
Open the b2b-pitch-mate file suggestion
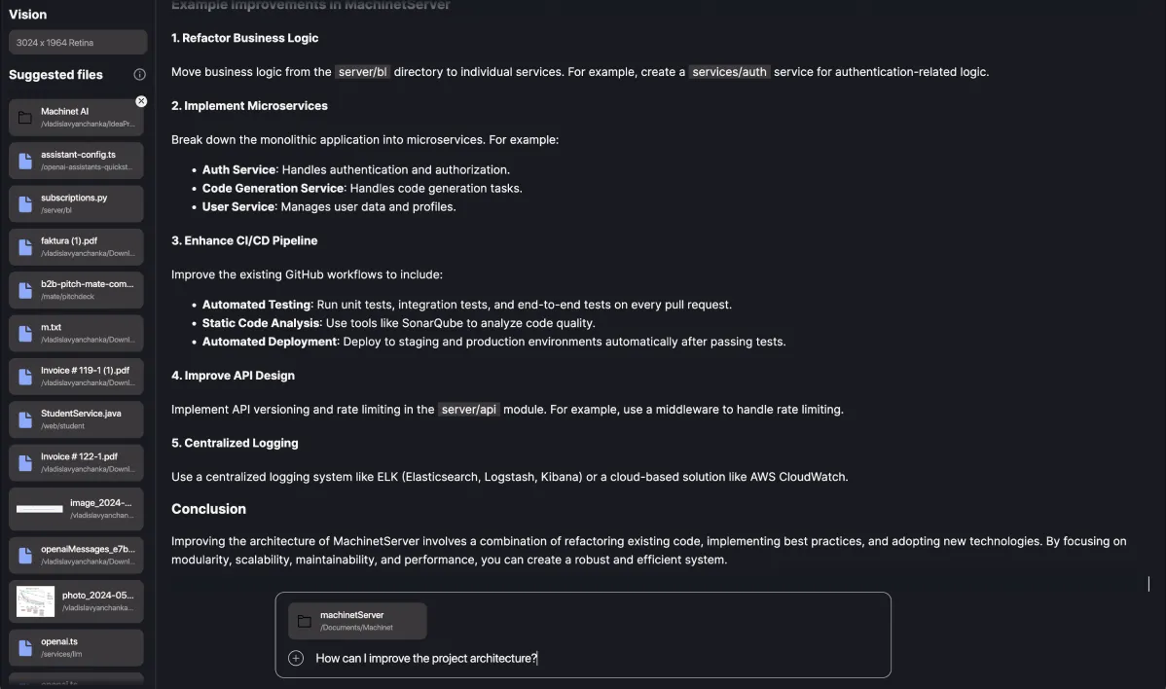[76, 289]
